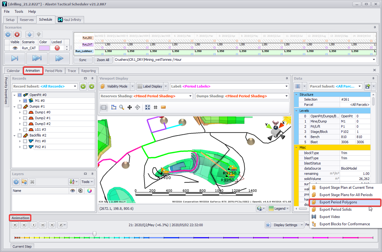
Task: Click the ruler measure tool icon
Action: [x=163, y=108]
